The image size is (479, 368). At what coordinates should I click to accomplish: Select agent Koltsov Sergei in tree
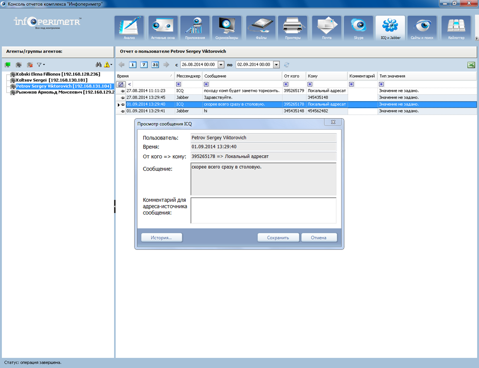click(x=51, y=80)
